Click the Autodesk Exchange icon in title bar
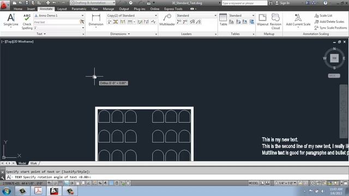The image size is (349, 196). (308, 3)
